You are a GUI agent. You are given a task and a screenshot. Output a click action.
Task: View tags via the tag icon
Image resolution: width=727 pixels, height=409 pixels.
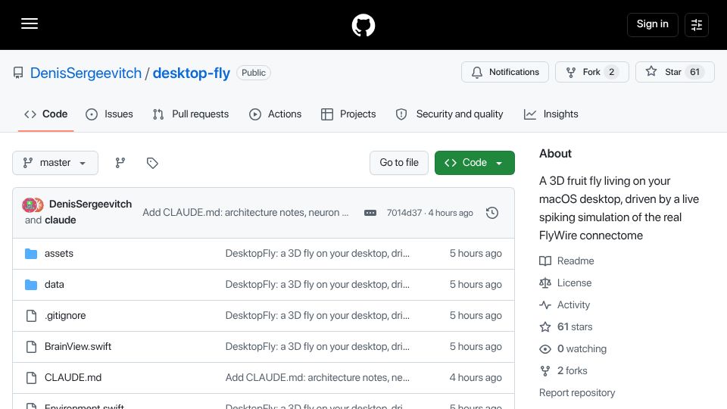coord(152,163)
